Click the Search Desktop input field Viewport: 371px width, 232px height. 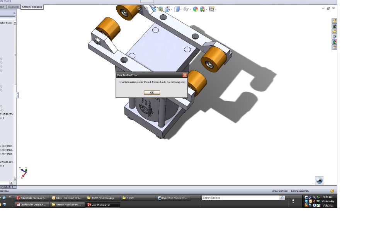(241, 198)
